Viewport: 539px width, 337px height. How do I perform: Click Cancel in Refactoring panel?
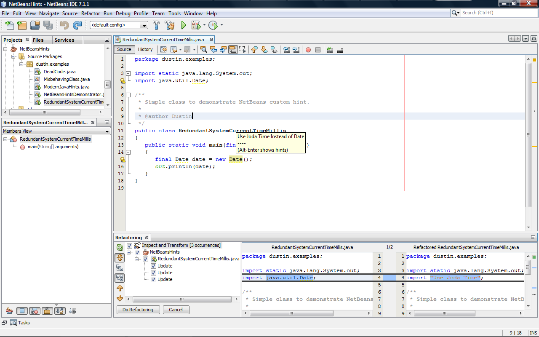tap(176, 310)
